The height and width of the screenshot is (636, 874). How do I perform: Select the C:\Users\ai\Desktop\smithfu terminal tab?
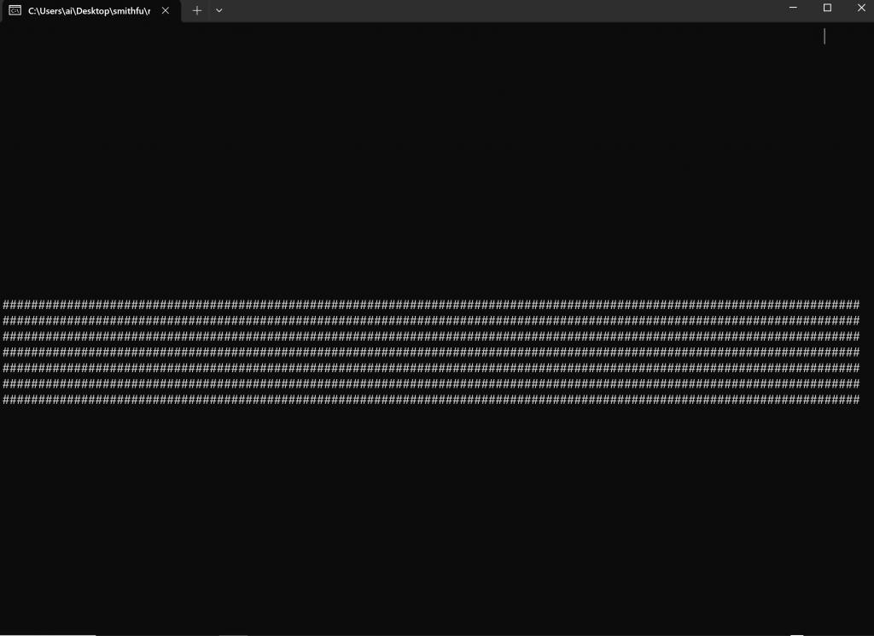pyautogui.click(x=90, y=11)
